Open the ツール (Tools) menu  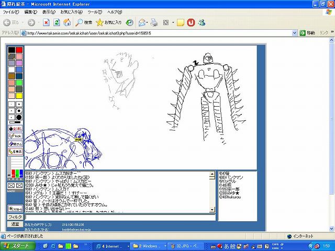(x=95, y=12)
